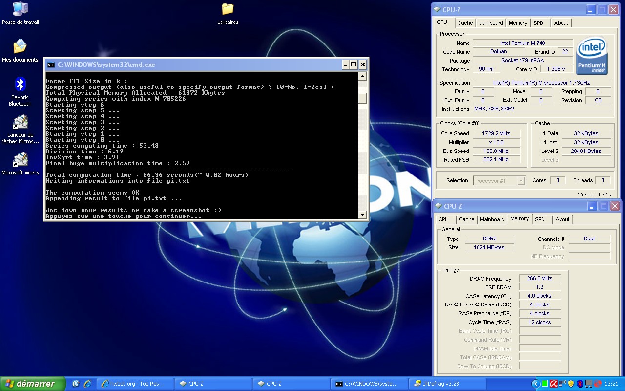Click the Level 2 cache value 2048 KBytes
Screen dimensions: 625x391
[x=586, y=151]
